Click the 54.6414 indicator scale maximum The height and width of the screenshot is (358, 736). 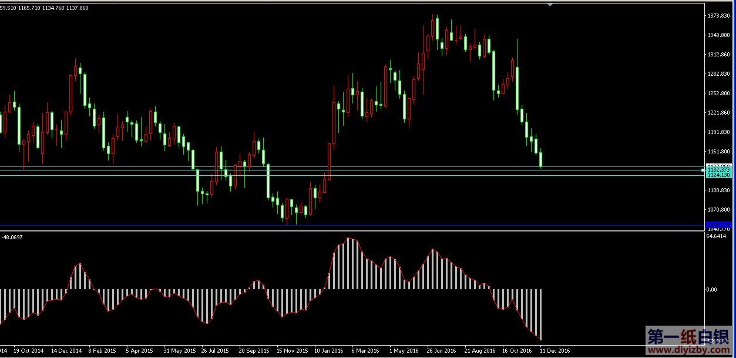(x=717, y=236)
